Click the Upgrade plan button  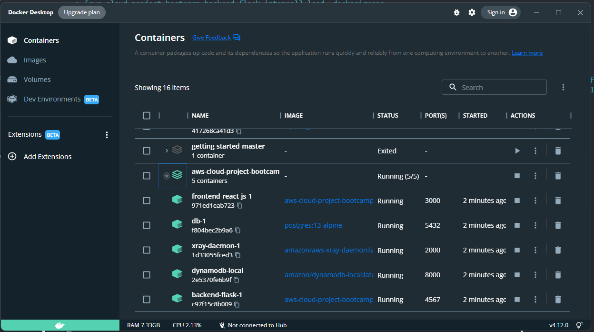click(82, 12)
